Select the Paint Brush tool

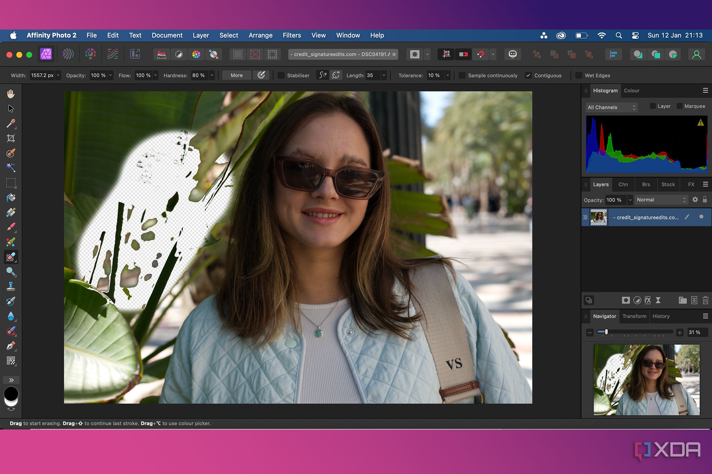tap(11, 227)
